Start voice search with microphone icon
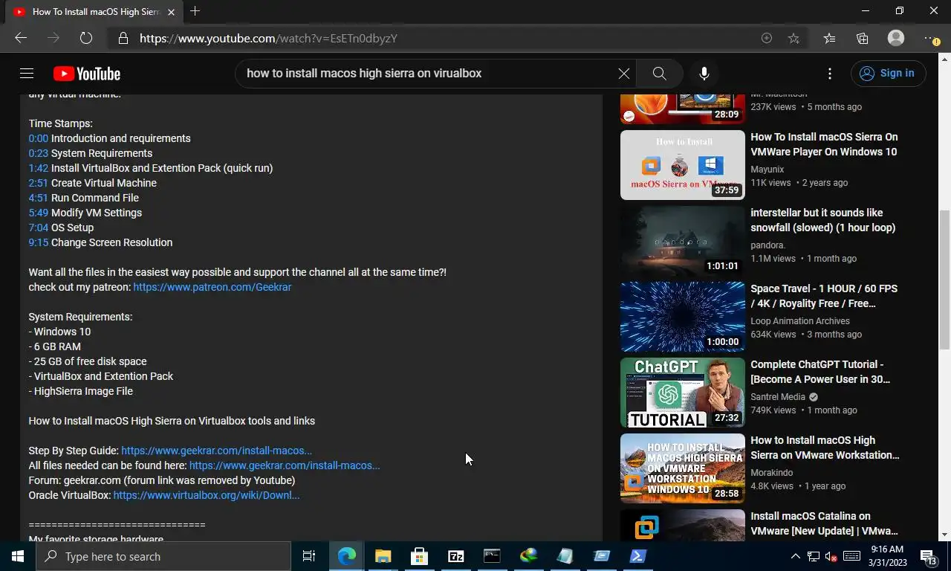 [704, 73]
